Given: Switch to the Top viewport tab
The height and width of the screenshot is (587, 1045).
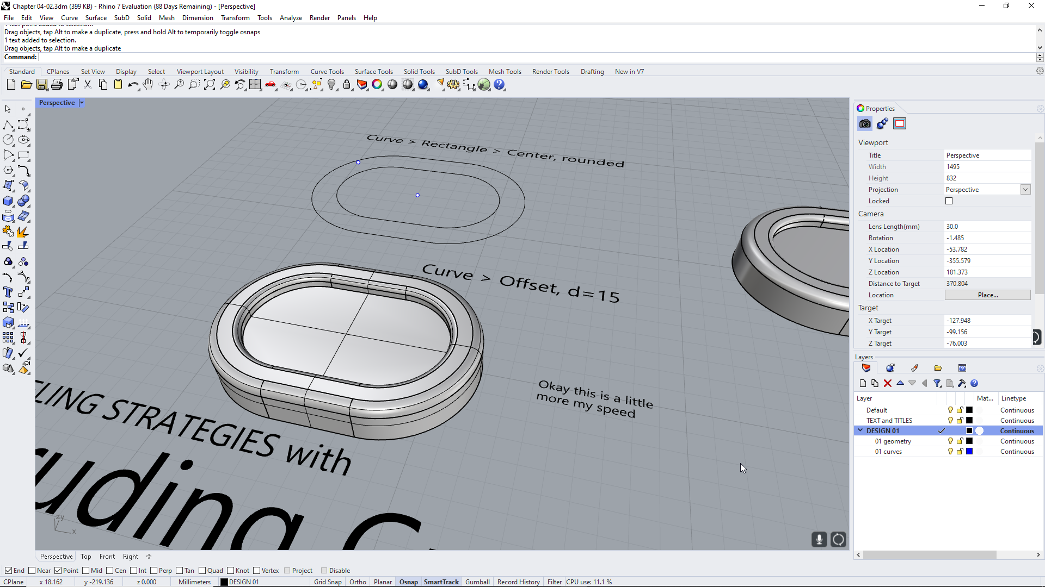Looking at the screenshot, I should pyautogui.click(x=85, y=557).
